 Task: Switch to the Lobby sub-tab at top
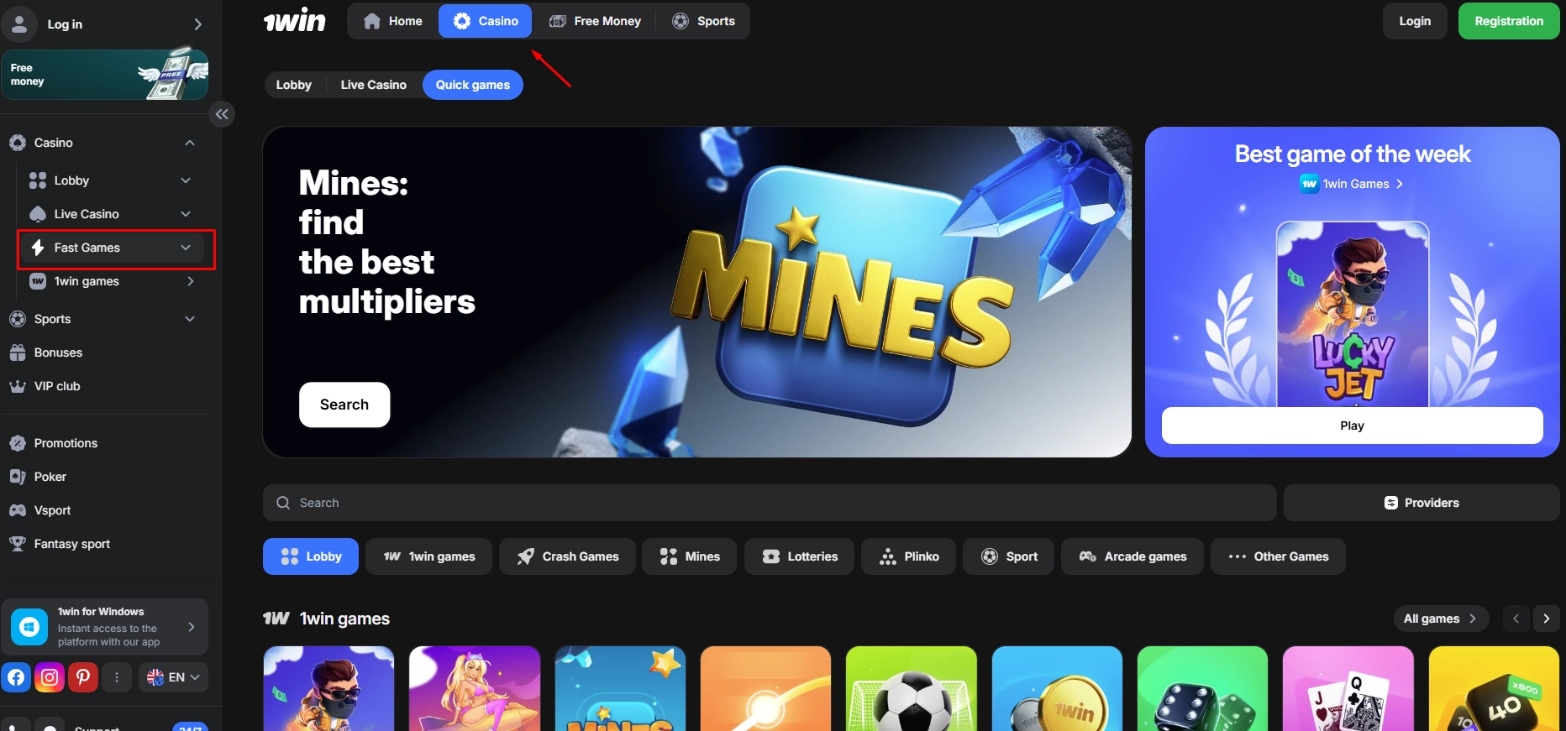[294, 85]
